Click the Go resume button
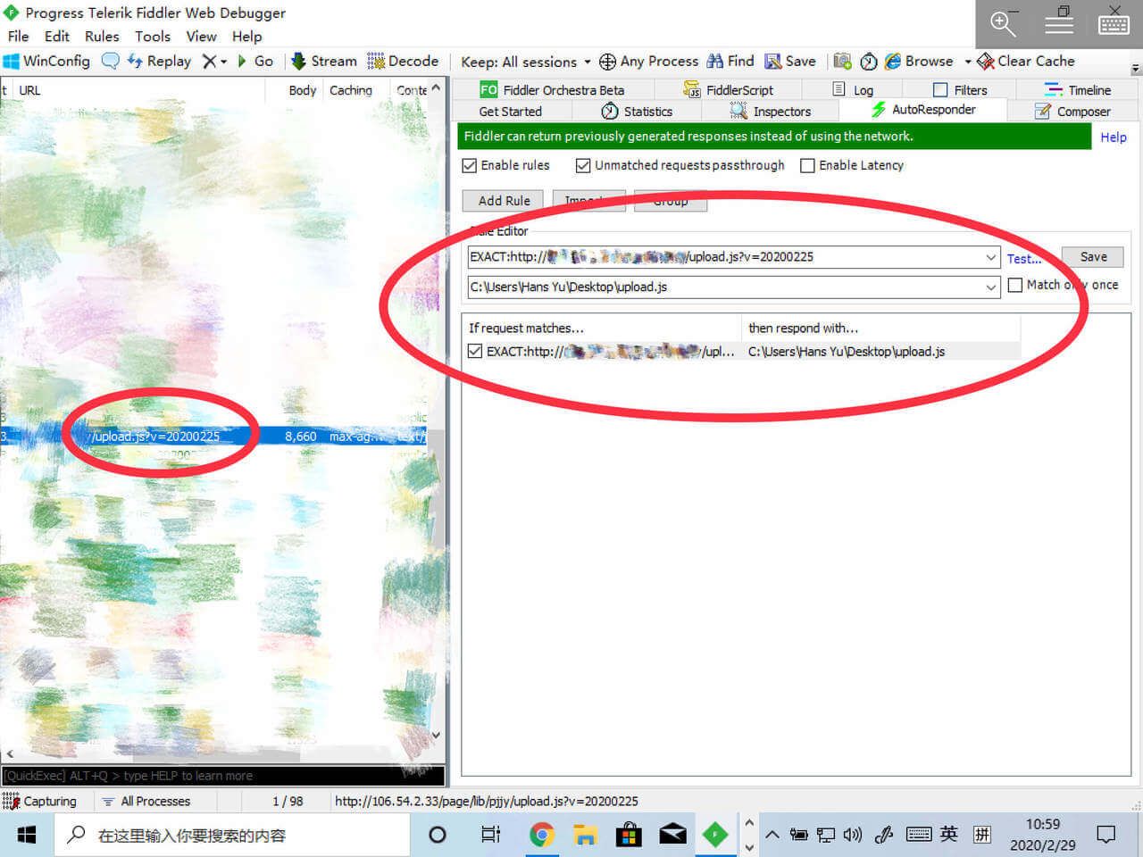Screen dimensions: 1143x857 point(254,61)
